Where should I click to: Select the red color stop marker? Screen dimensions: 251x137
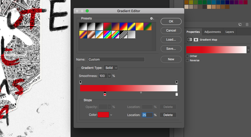(x=105, y=94)
